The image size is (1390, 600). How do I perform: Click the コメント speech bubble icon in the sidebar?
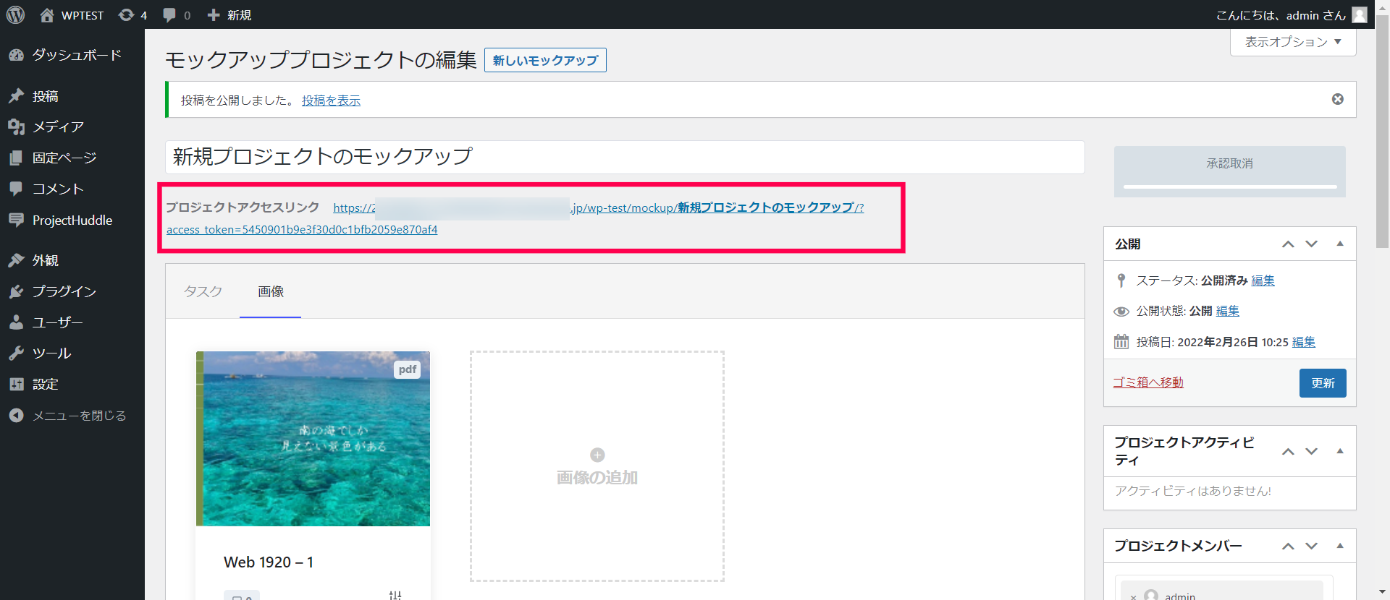point(16,189)
